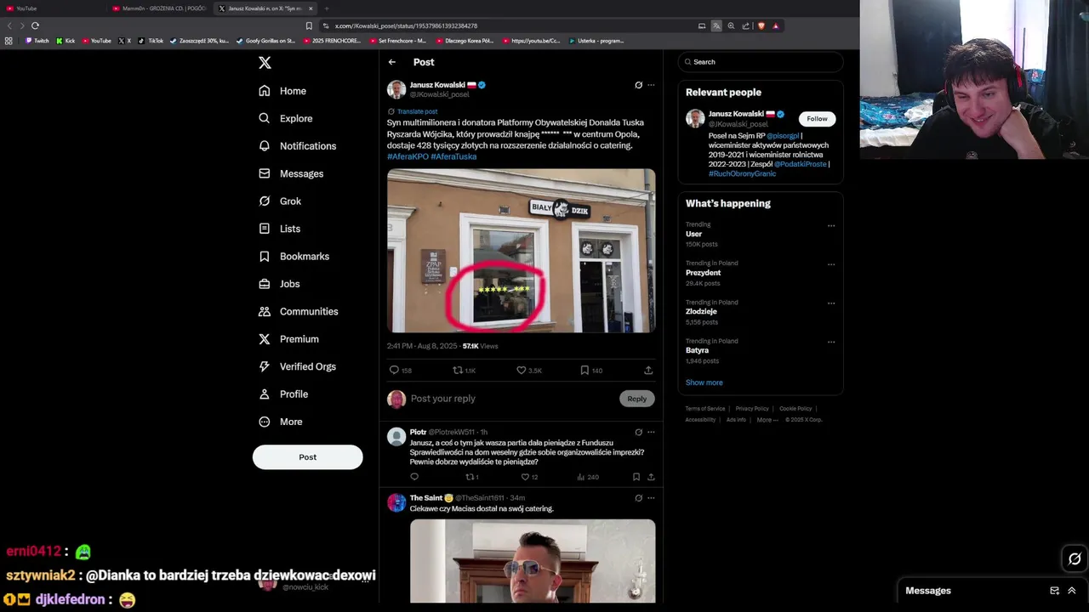This screenshot has height=612, width=1089.
Task: Expand the Messages drawer chevron
Action: click(x=1071, y=591)
